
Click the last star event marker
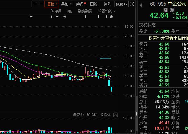111,16
